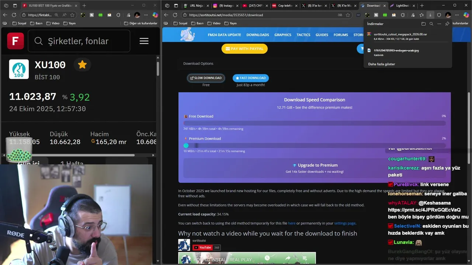Reload the sortitoutsi download page

tap(175, 15)
